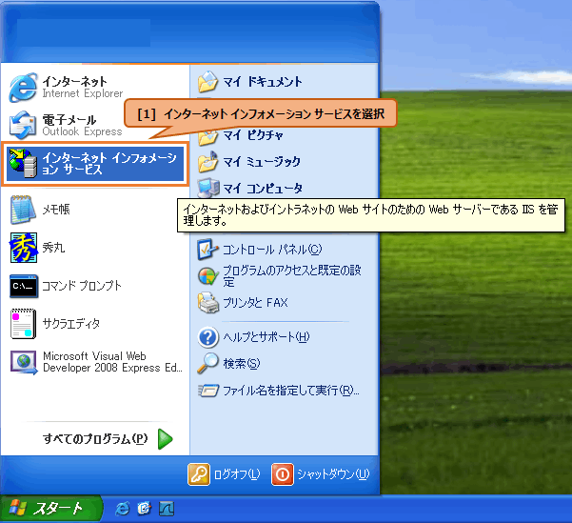Click the シャットダウン power icon
Screen dimensions: 572x523
(x=283, y=474)
